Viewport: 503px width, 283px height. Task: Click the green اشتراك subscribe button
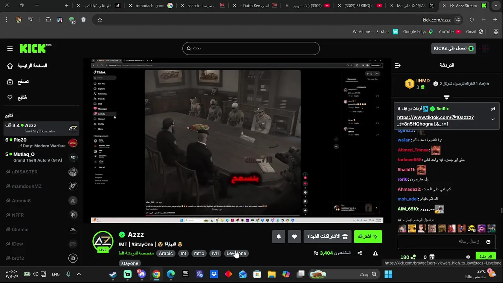coord(368,237)
